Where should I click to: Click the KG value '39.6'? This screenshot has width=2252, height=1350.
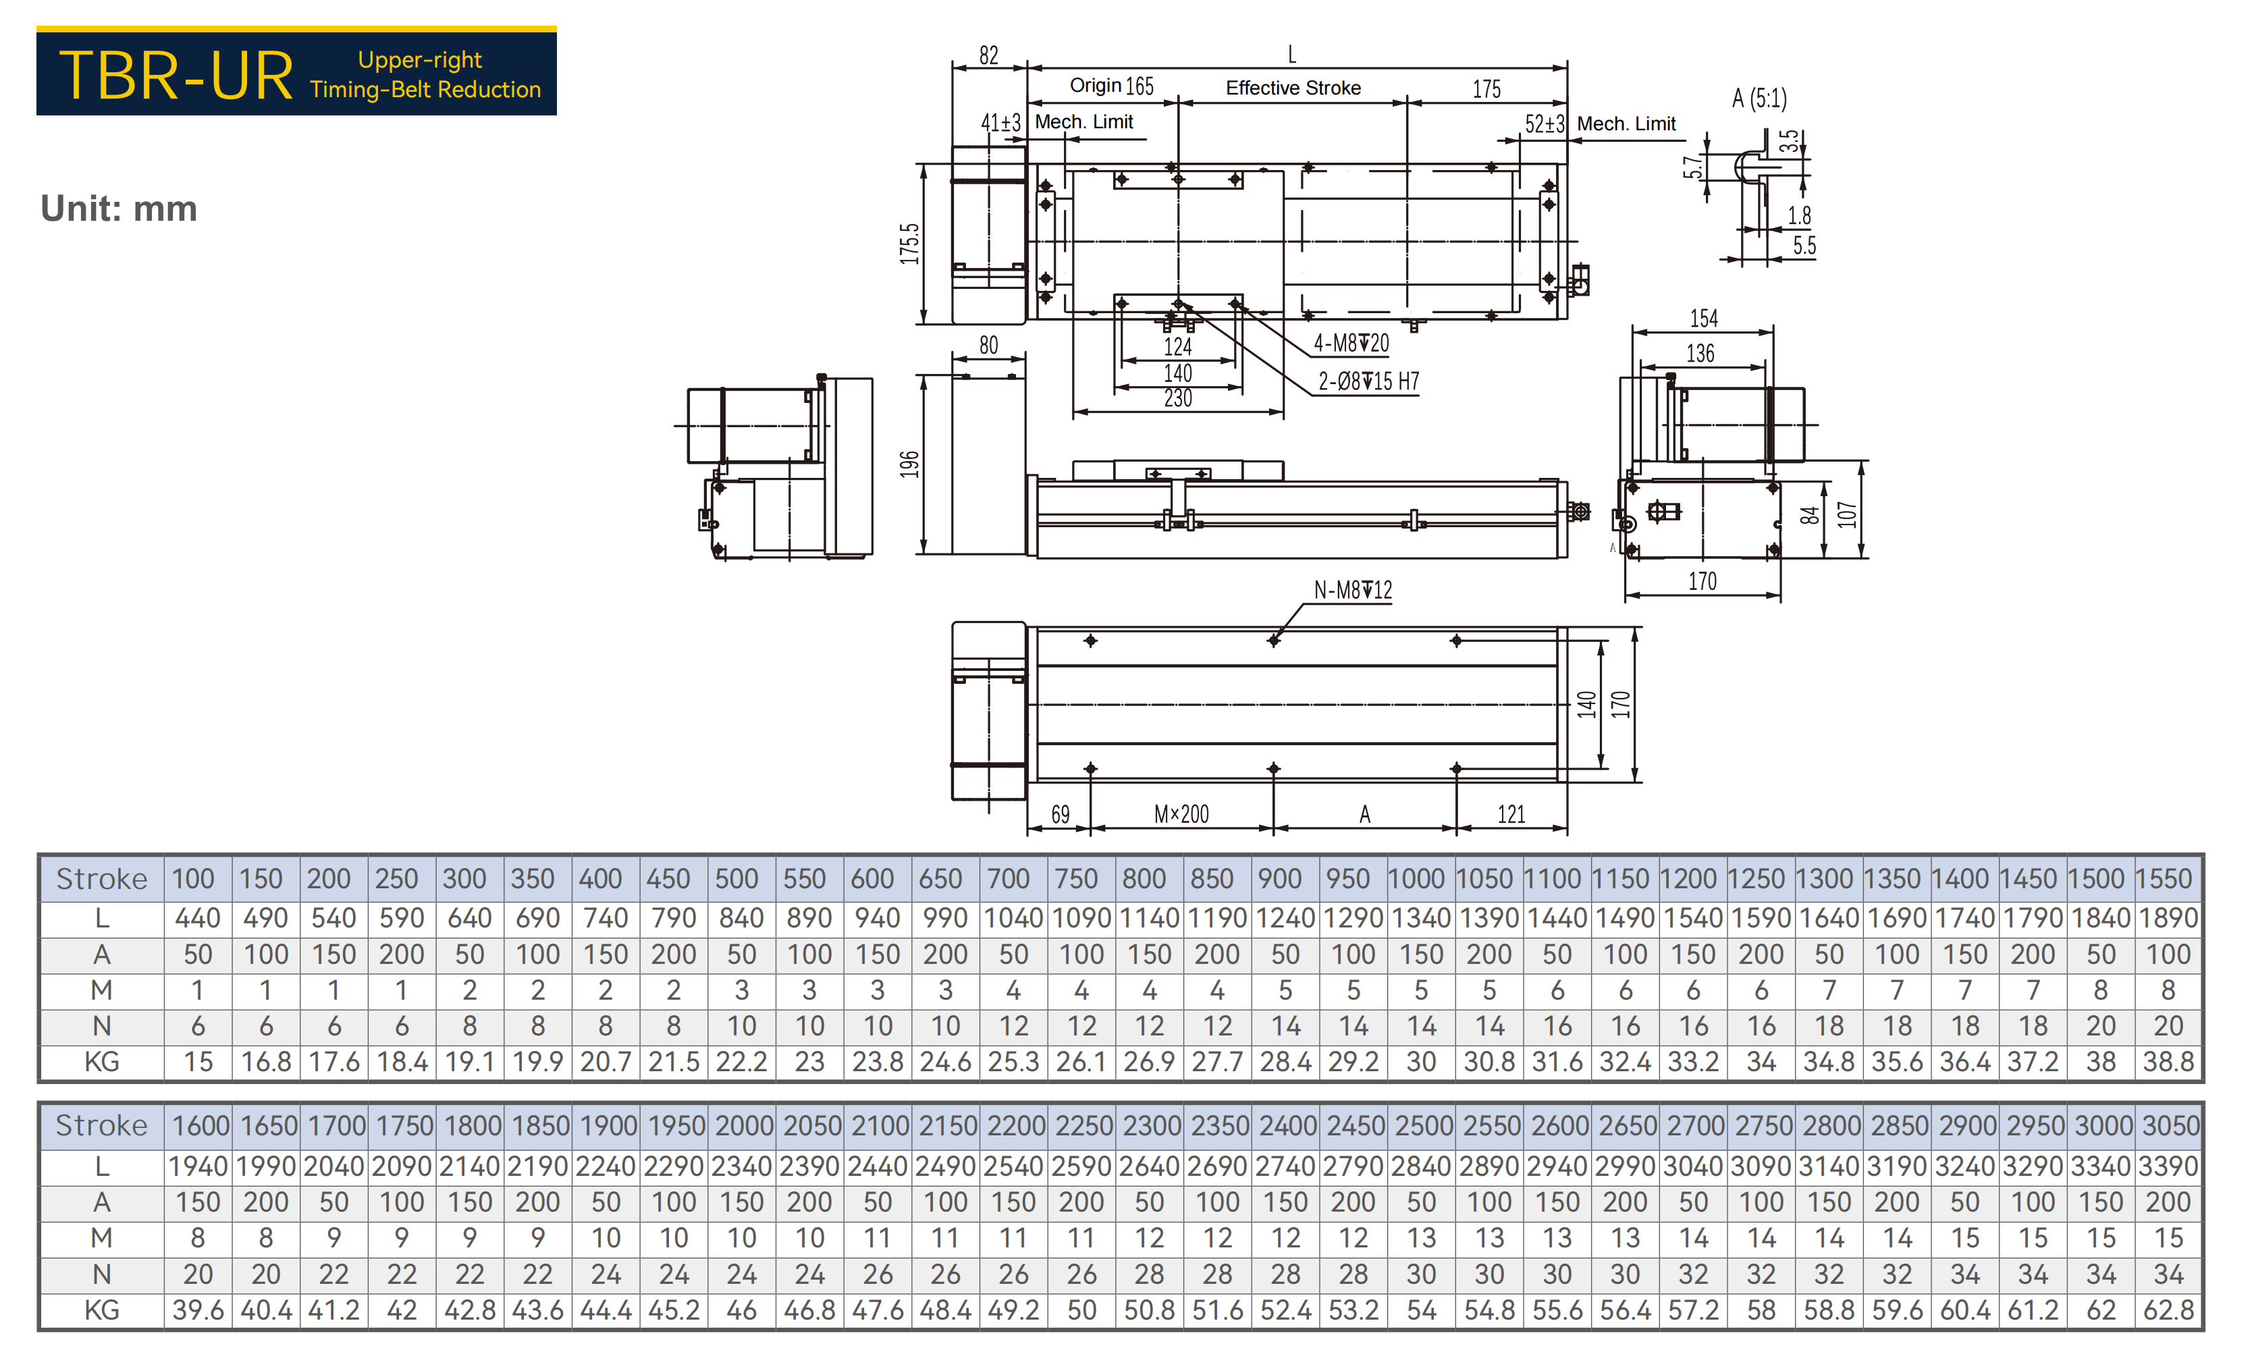pos(197,1310)
